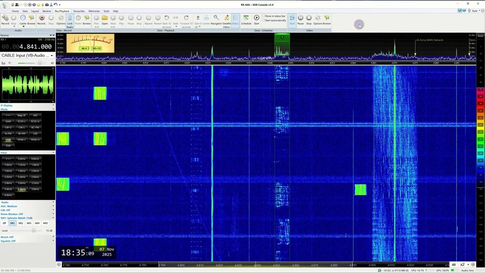
Task: Expand the AGC: Medium section
Action: pos(27,206)
